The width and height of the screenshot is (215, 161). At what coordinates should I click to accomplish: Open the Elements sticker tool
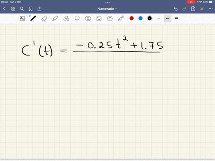pos(88,18)
